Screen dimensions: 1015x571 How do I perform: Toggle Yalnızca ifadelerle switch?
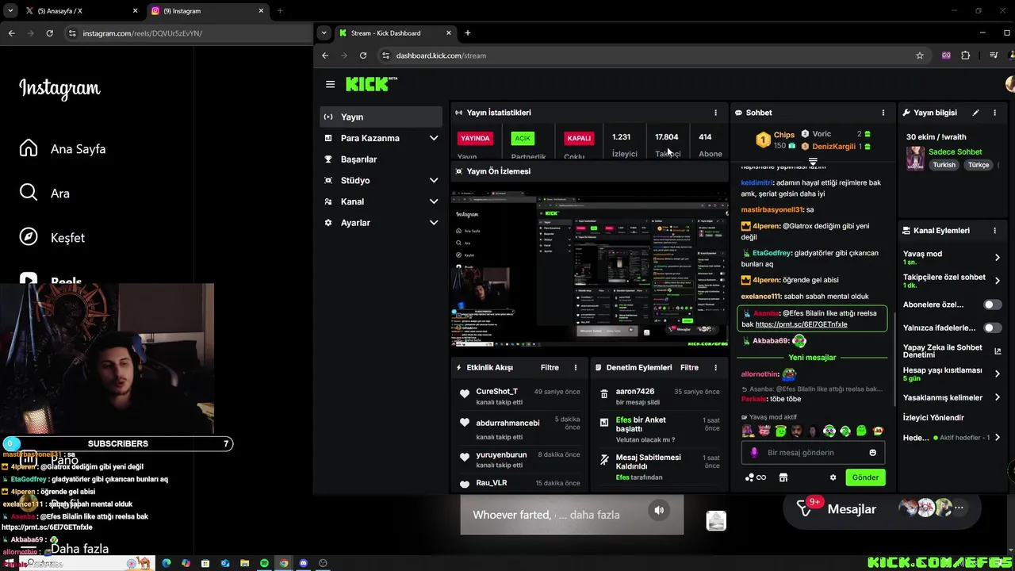992,328
